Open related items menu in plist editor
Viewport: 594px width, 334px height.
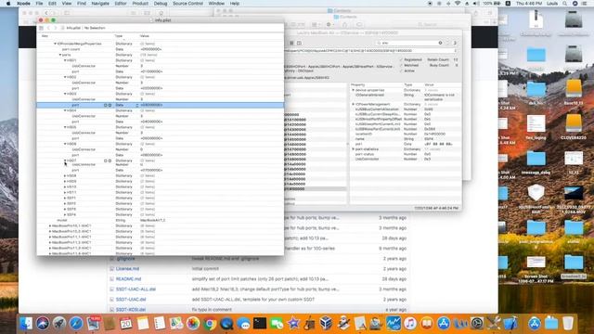[41, 28]
